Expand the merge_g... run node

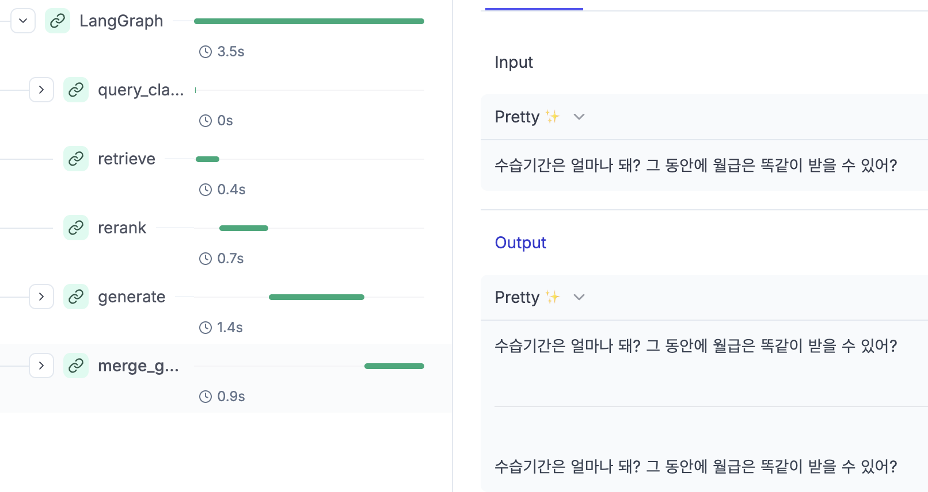[41, 366]
